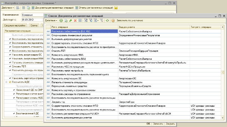Click the pencil Edit record icon

coord(71,20)
